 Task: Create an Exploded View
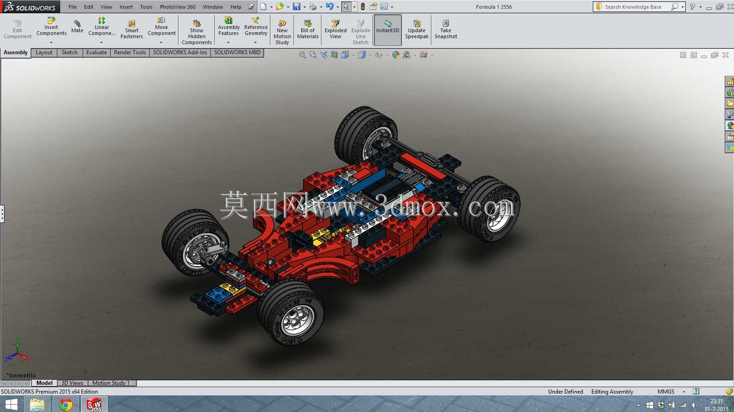[x=336, y=29]
